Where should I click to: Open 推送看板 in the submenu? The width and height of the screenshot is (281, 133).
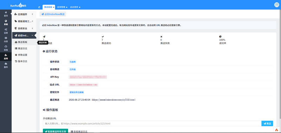(22, 42)
